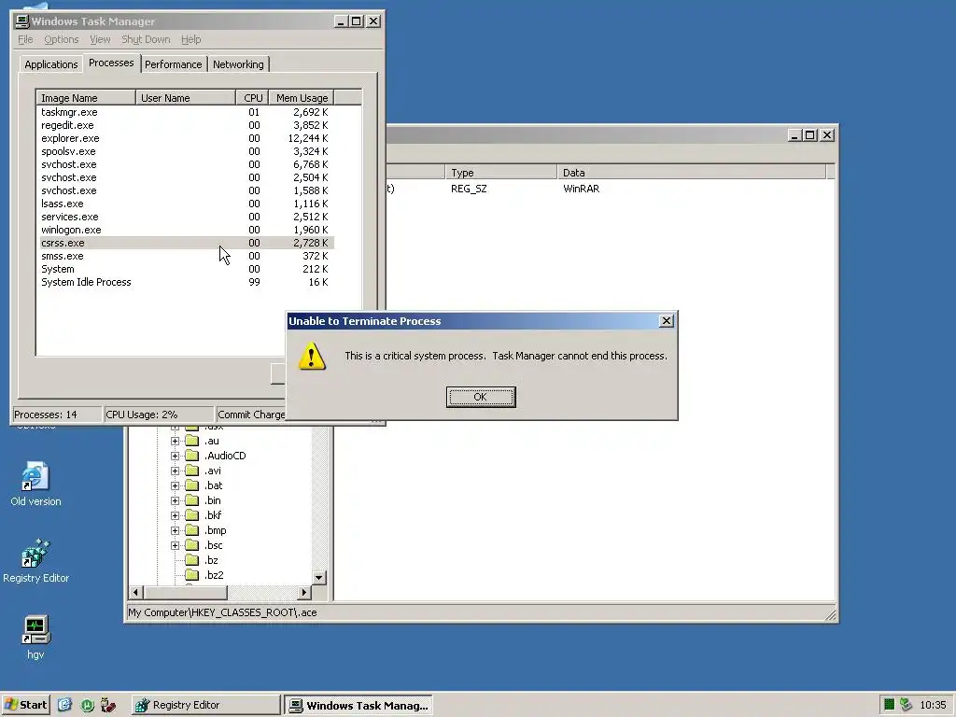
Task: Expand the .AudioCD registry key
Action: tap(175, 456)
